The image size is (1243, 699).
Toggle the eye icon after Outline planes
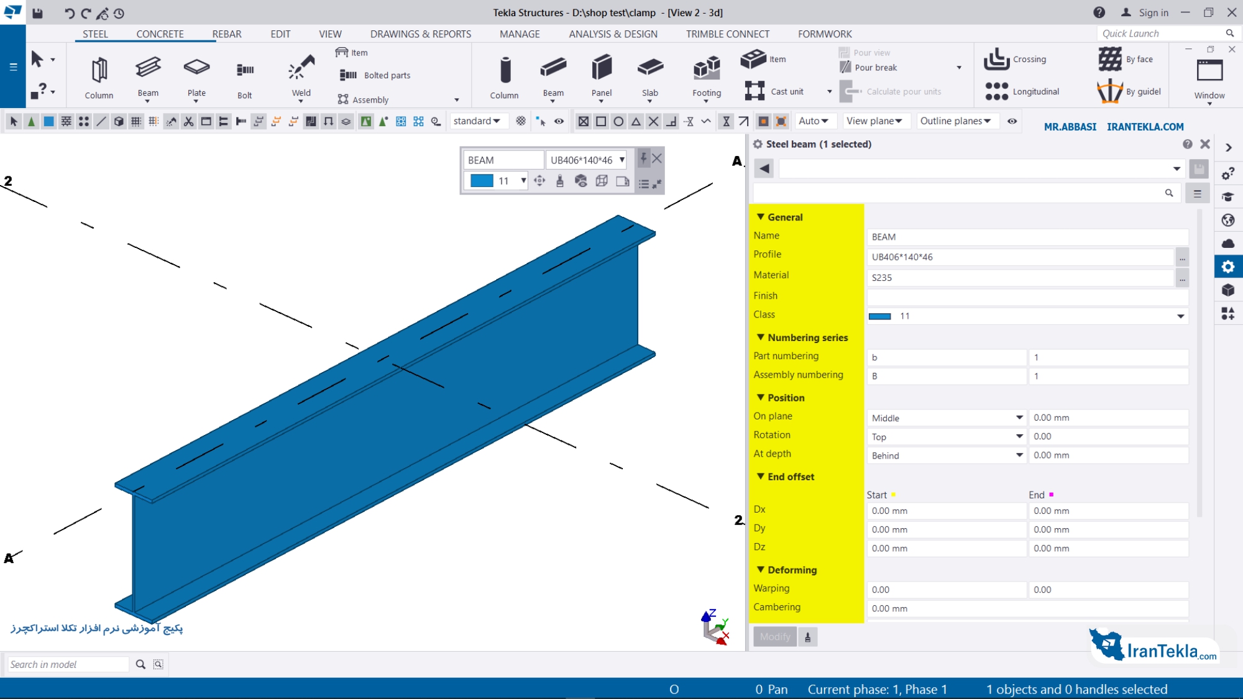tap(1012, 121)
